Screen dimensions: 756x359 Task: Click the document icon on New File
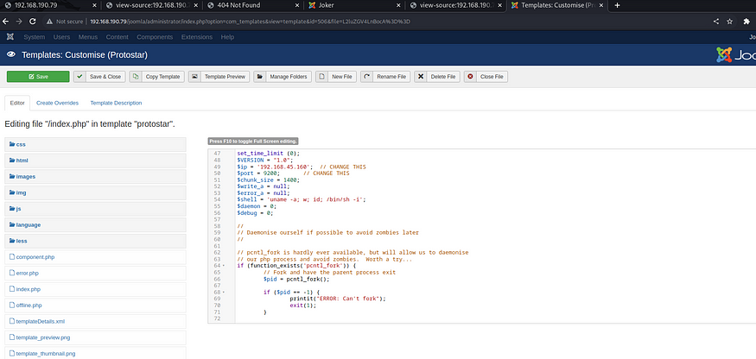322,77
